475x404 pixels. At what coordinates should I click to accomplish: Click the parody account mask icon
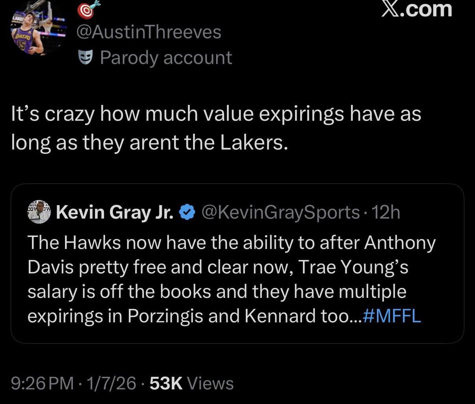[85, 58]
